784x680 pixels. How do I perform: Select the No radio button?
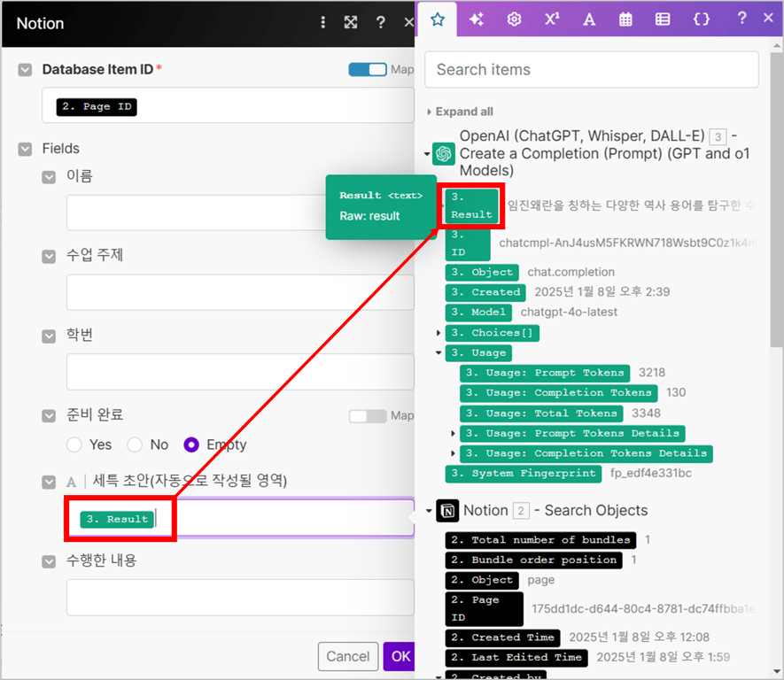coord(135,444)
